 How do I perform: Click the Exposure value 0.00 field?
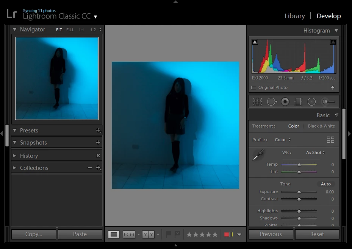click(x=330, y=192)
